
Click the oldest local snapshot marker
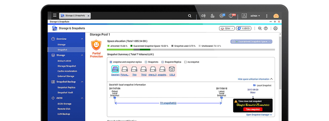[115, 97]
